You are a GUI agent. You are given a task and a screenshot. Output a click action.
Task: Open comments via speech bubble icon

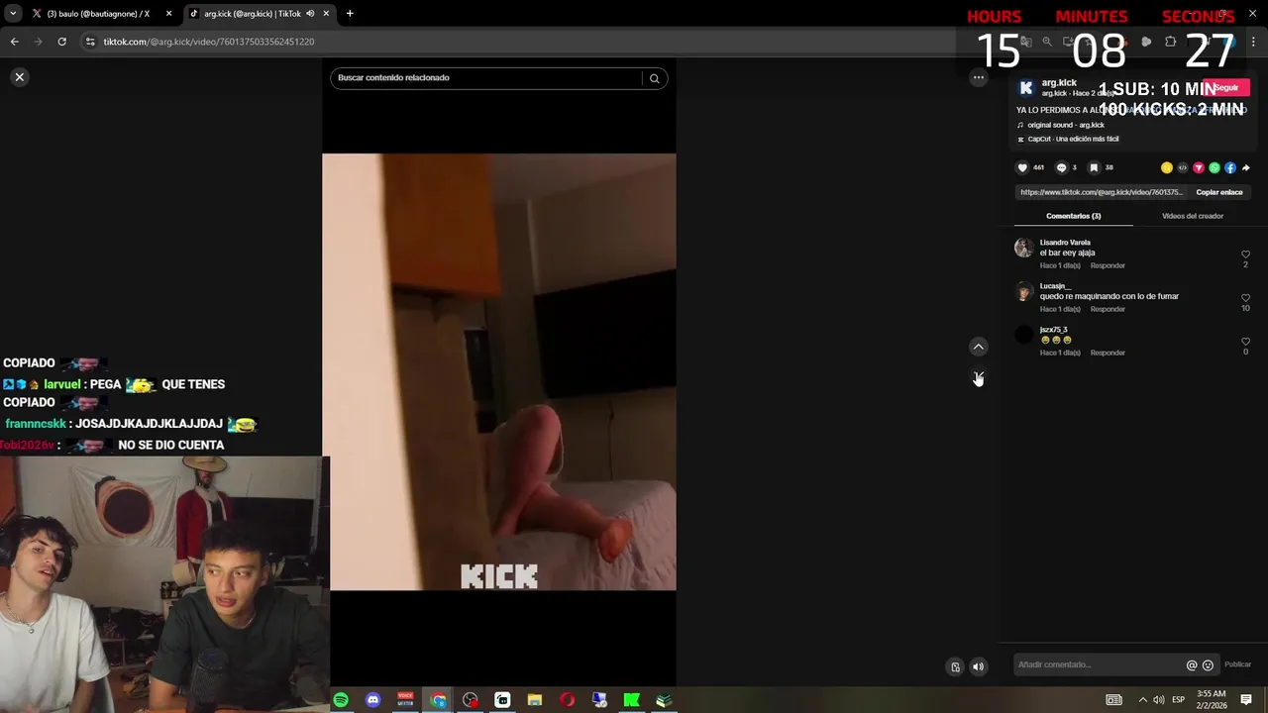click(x=1061, y=167)
